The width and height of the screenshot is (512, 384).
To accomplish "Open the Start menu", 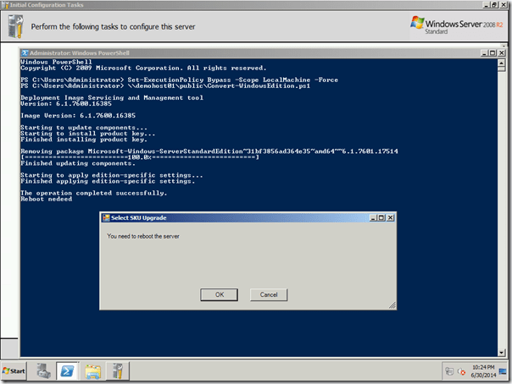I will (15, 371).
